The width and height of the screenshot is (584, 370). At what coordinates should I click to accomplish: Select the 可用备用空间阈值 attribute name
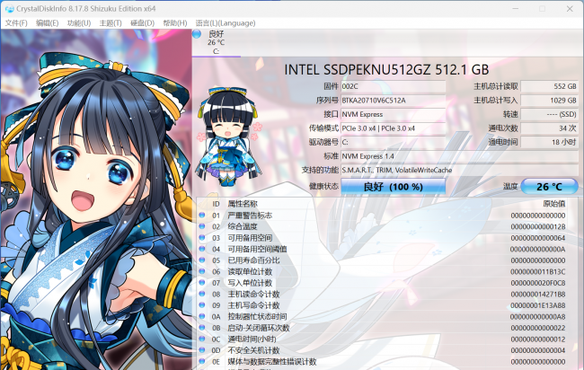click(257, 249)
